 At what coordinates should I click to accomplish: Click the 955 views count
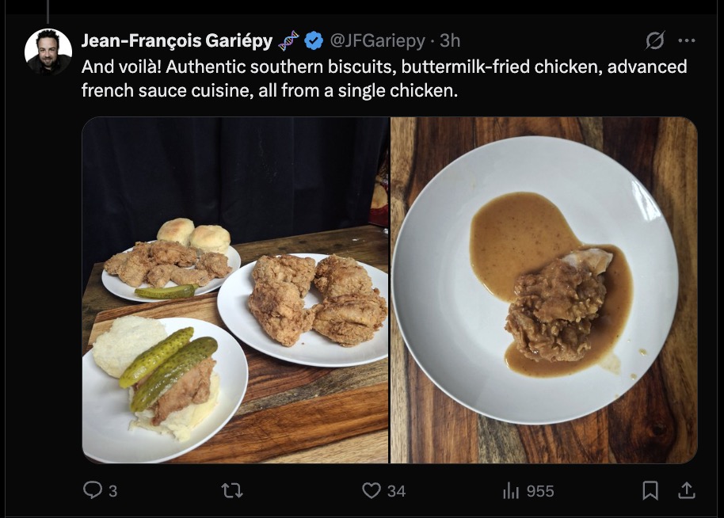540,491
